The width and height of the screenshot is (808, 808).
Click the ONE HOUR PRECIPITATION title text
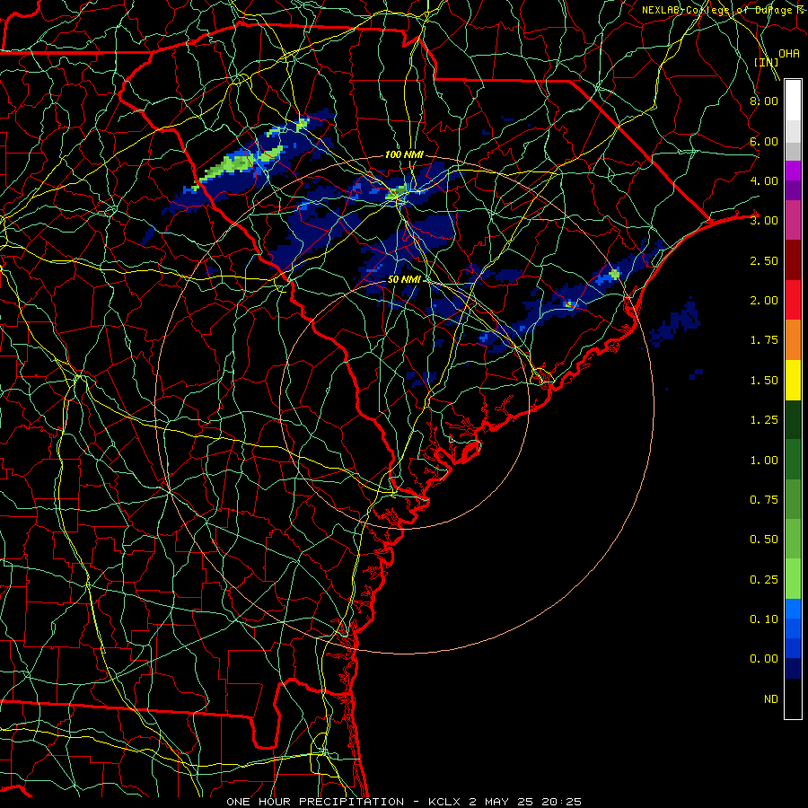click(315, 802)
